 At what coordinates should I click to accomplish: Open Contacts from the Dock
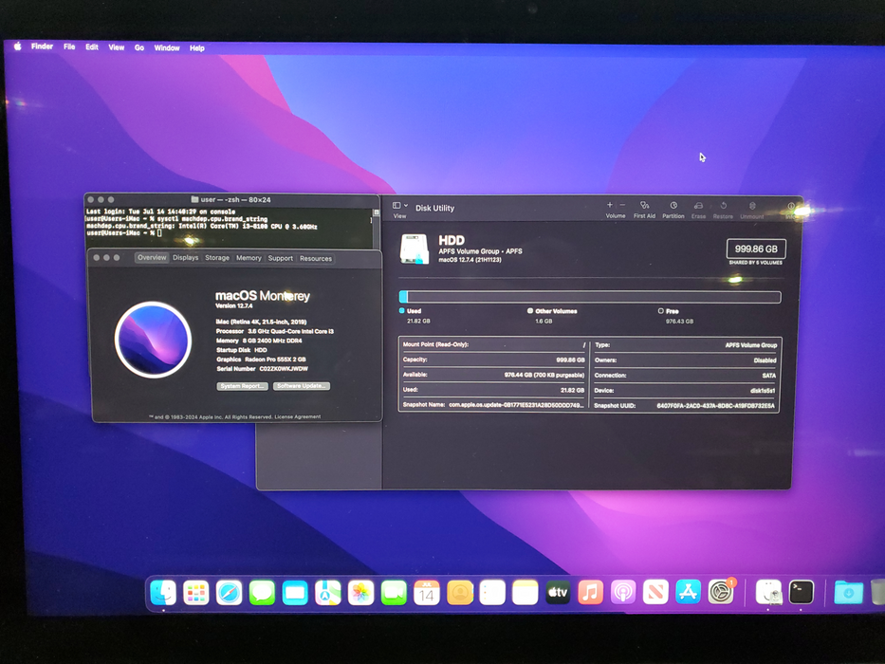[459, 593]
